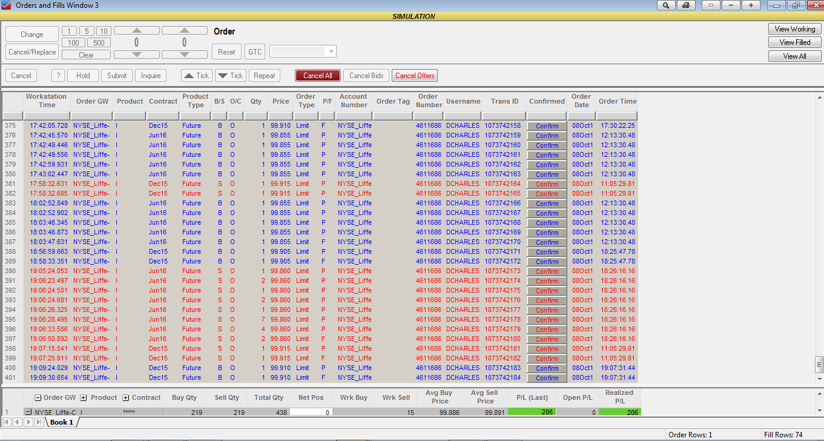The height and width of the screenshot is (441, 824).
Task: Click the green Realized P/L value 206
Action: 619,413
